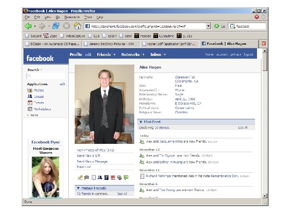The width and height of the screenshot is (286, 214).
Task: Click the first pencil icon below Poke
Action: [x=80, y=178]
